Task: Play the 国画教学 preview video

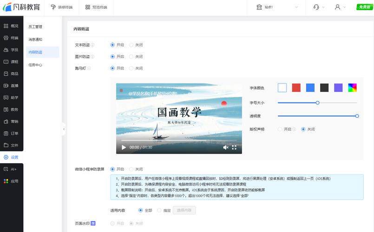Action: pyautogui.click(x=124, y=148)
